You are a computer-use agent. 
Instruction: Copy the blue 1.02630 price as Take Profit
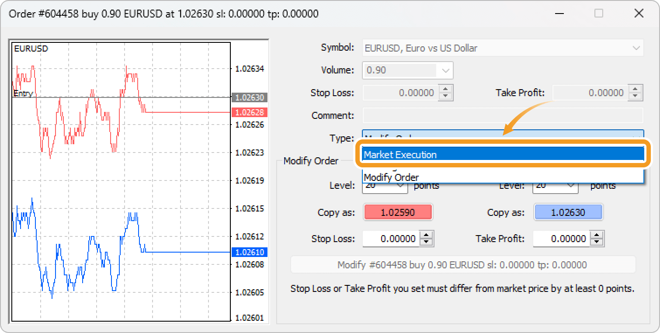click(568, 213)
